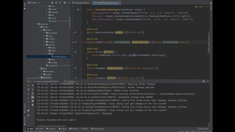Click override gutter icon beside getIcon
This screenshot has height=132, width=235.
pyautogui.click(x=76, y=78)
